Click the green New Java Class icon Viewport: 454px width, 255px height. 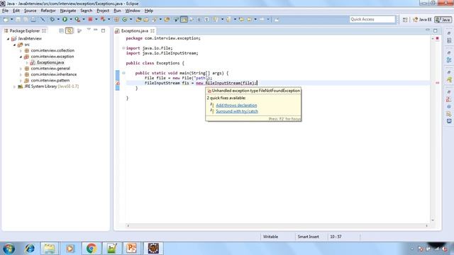tap(125, 19)
